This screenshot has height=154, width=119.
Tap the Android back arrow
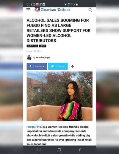[80, 150]
